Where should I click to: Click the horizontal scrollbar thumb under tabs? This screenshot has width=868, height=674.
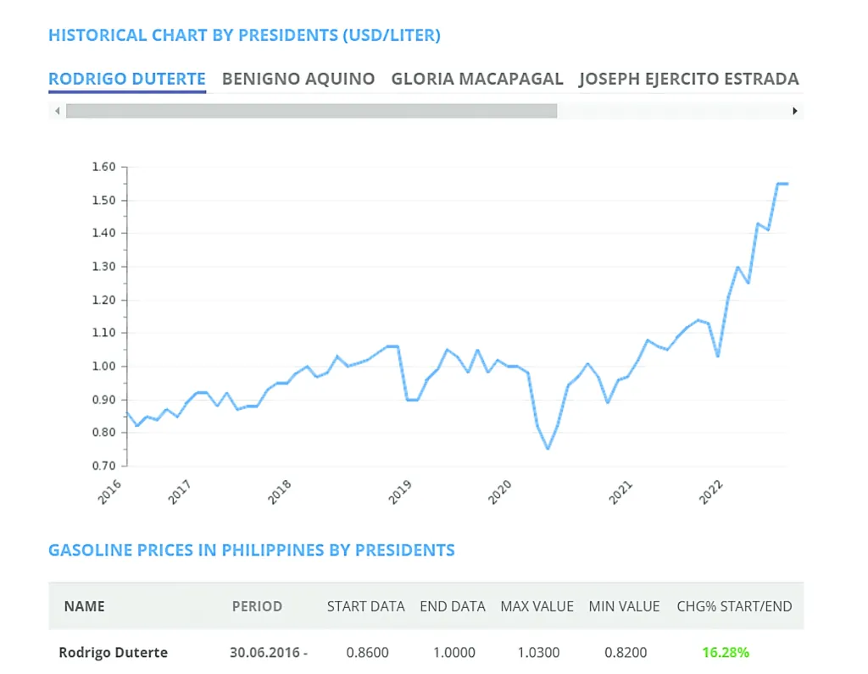point(311,111)
